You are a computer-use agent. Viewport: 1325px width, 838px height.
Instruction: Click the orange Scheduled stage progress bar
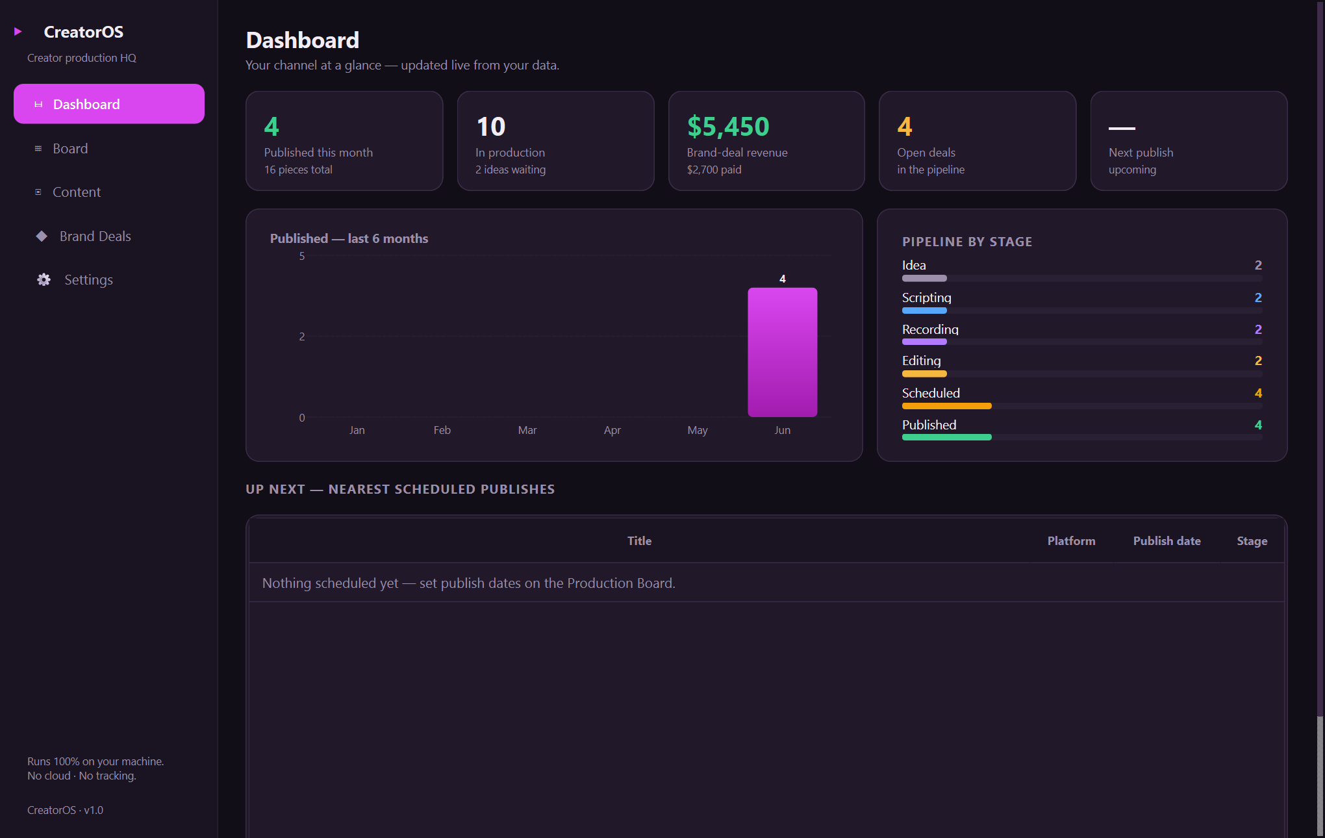pos(1082,406)
